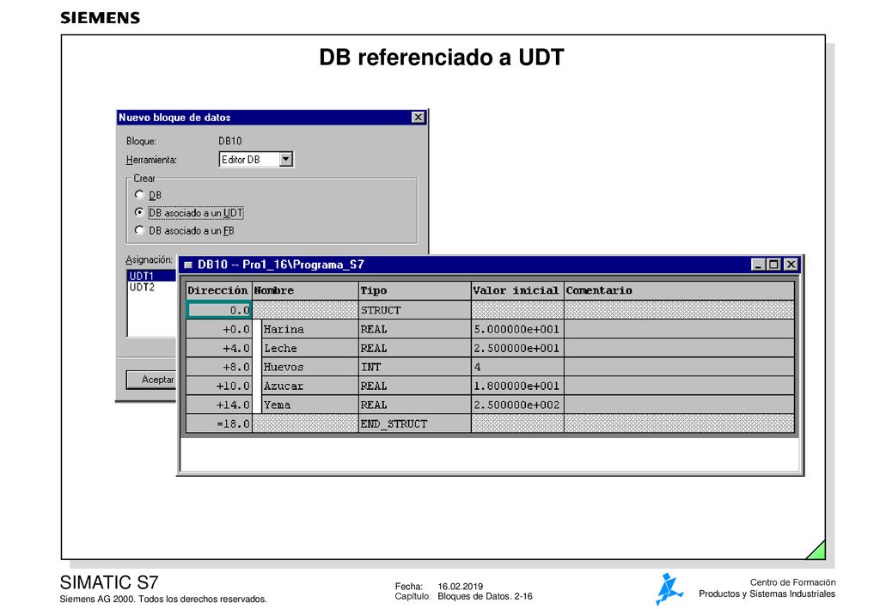
Task: Click the REAL type cell for Azucar
Action: [415, 387]
